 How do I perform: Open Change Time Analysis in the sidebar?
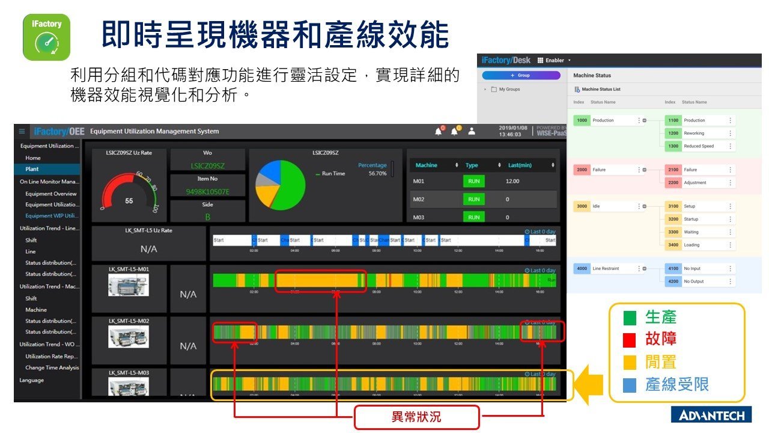52,367
